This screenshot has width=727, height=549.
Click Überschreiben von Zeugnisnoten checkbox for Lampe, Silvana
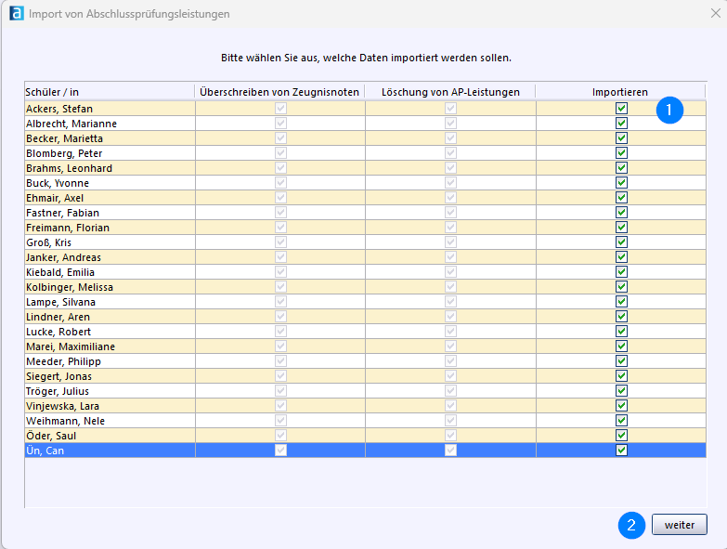coord(280,301)
